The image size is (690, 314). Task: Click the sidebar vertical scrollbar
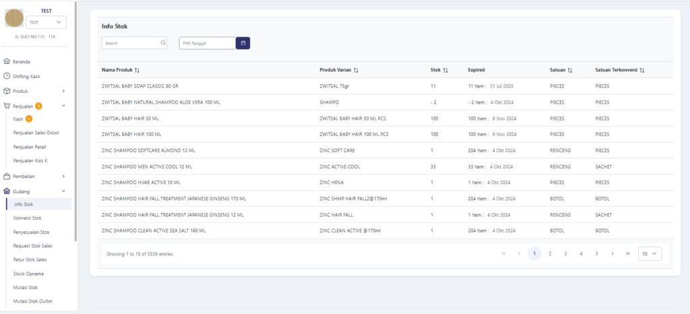pos(76,121)
